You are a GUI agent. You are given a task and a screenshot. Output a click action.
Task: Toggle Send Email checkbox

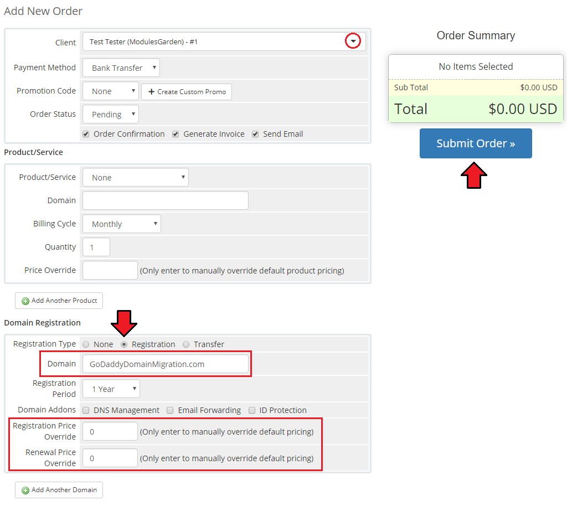(x=255, y=134)
